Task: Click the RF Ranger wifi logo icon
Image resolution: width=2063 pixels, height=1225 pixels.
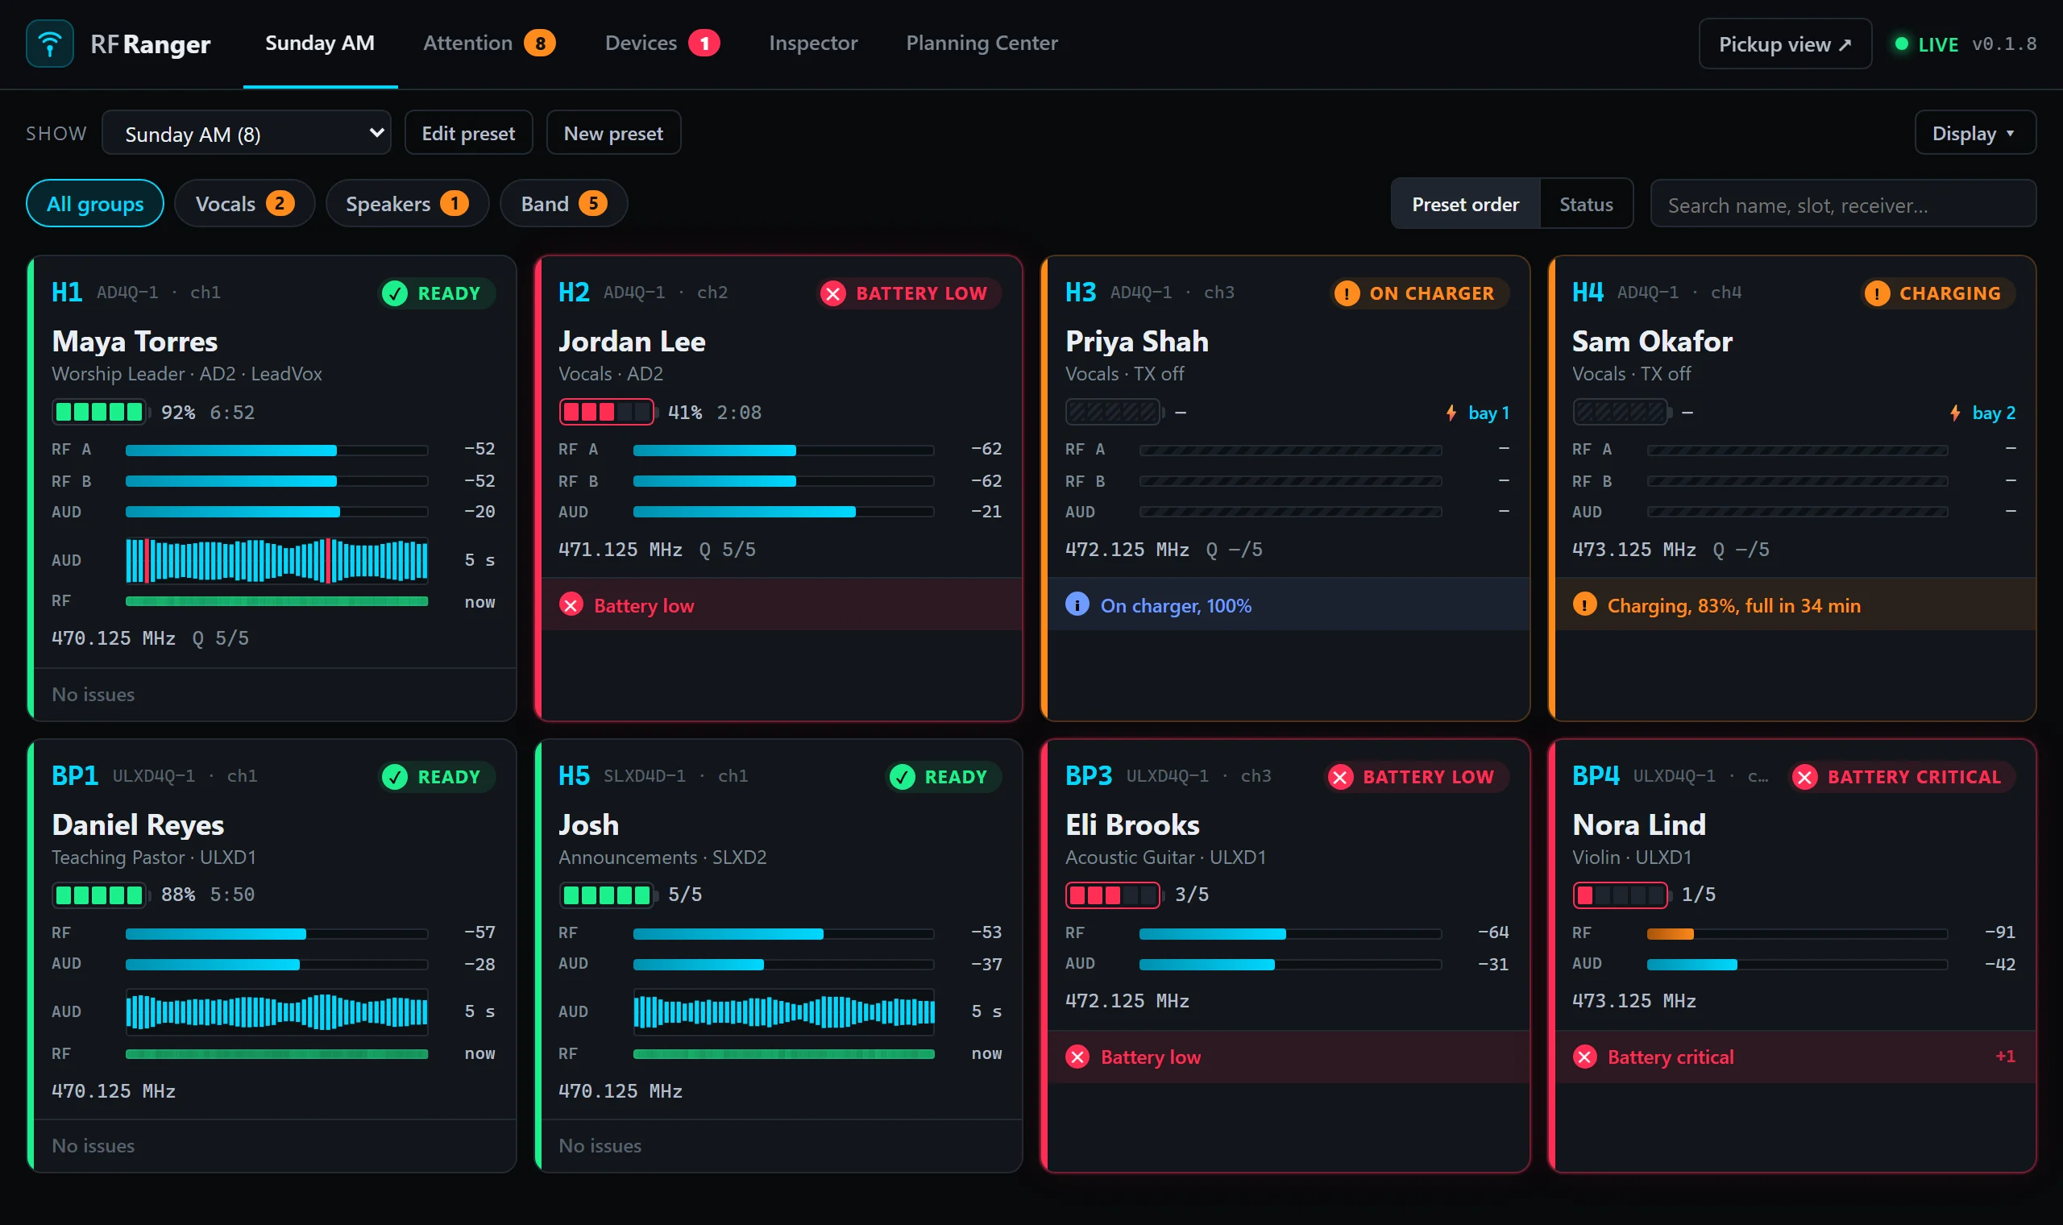Action: (x=49, y=44)
